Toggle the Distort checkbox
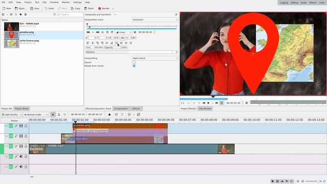 point(134,62)
